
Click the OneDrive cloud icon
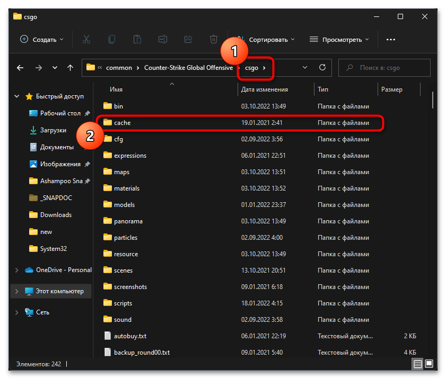click(29, 270)
